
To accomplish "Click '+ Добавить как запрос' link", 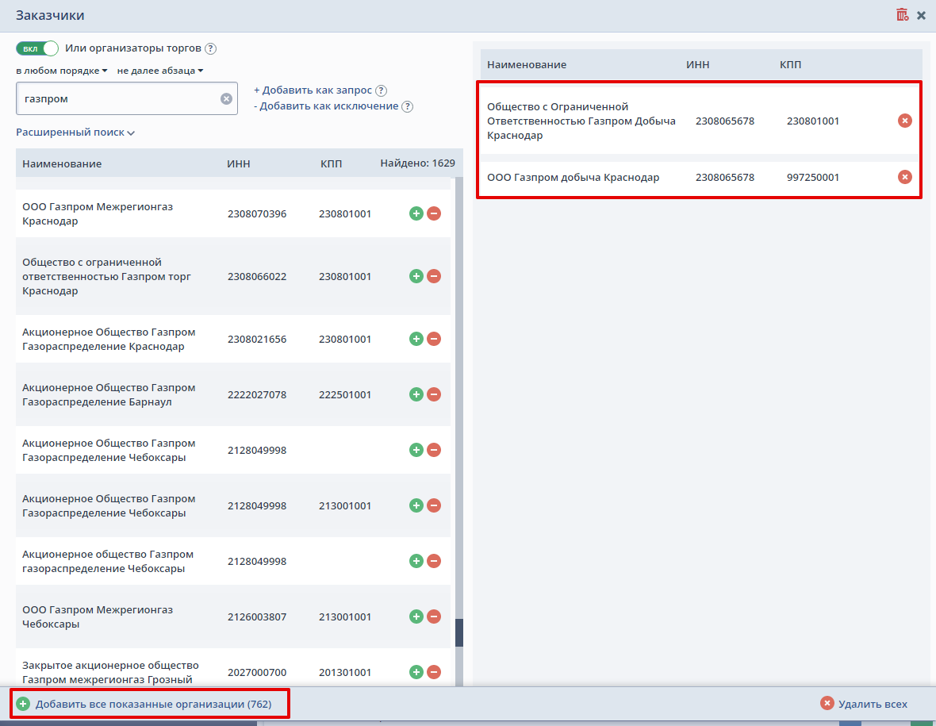I will pyautogui.click(x=313, y=90).
